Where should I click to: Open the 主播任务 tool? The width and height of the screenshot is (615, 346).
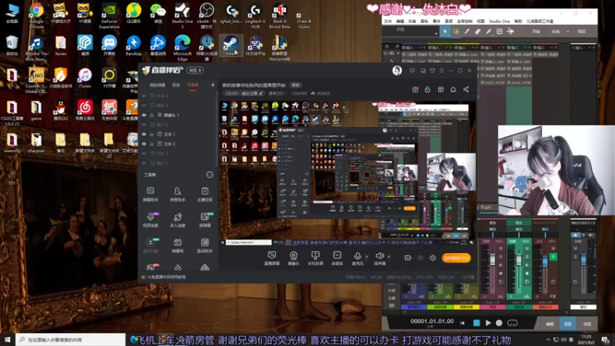(x=204, y=195)
